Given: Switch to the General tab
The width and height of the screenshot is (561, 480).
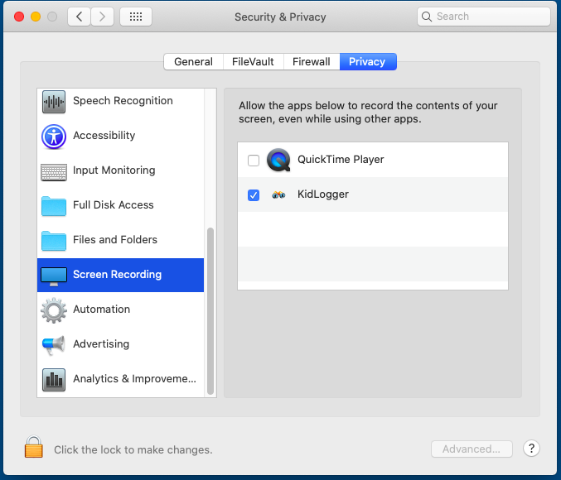Looking at the screenshot, I should click(193, 62).
